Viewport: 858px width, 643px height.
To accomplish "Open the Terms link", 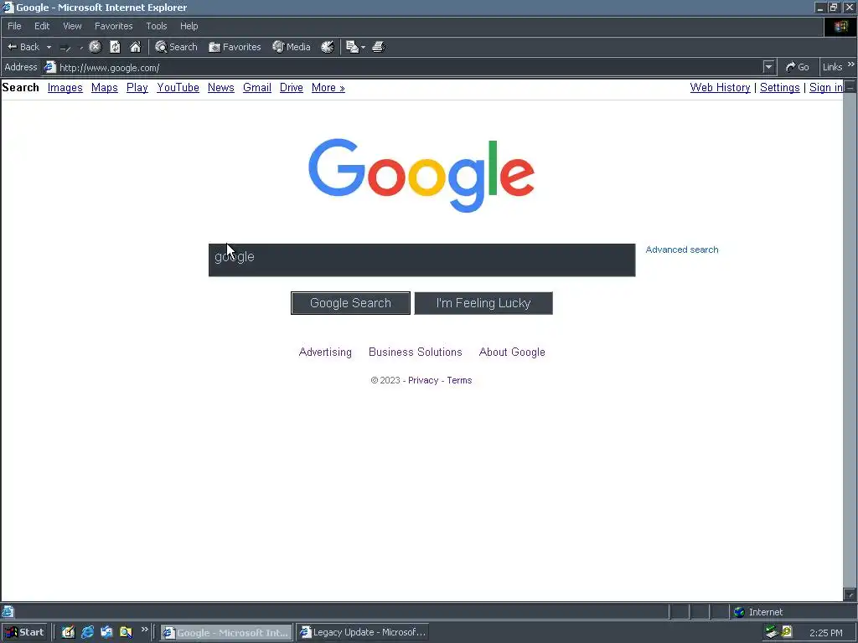I will (459, 381).
